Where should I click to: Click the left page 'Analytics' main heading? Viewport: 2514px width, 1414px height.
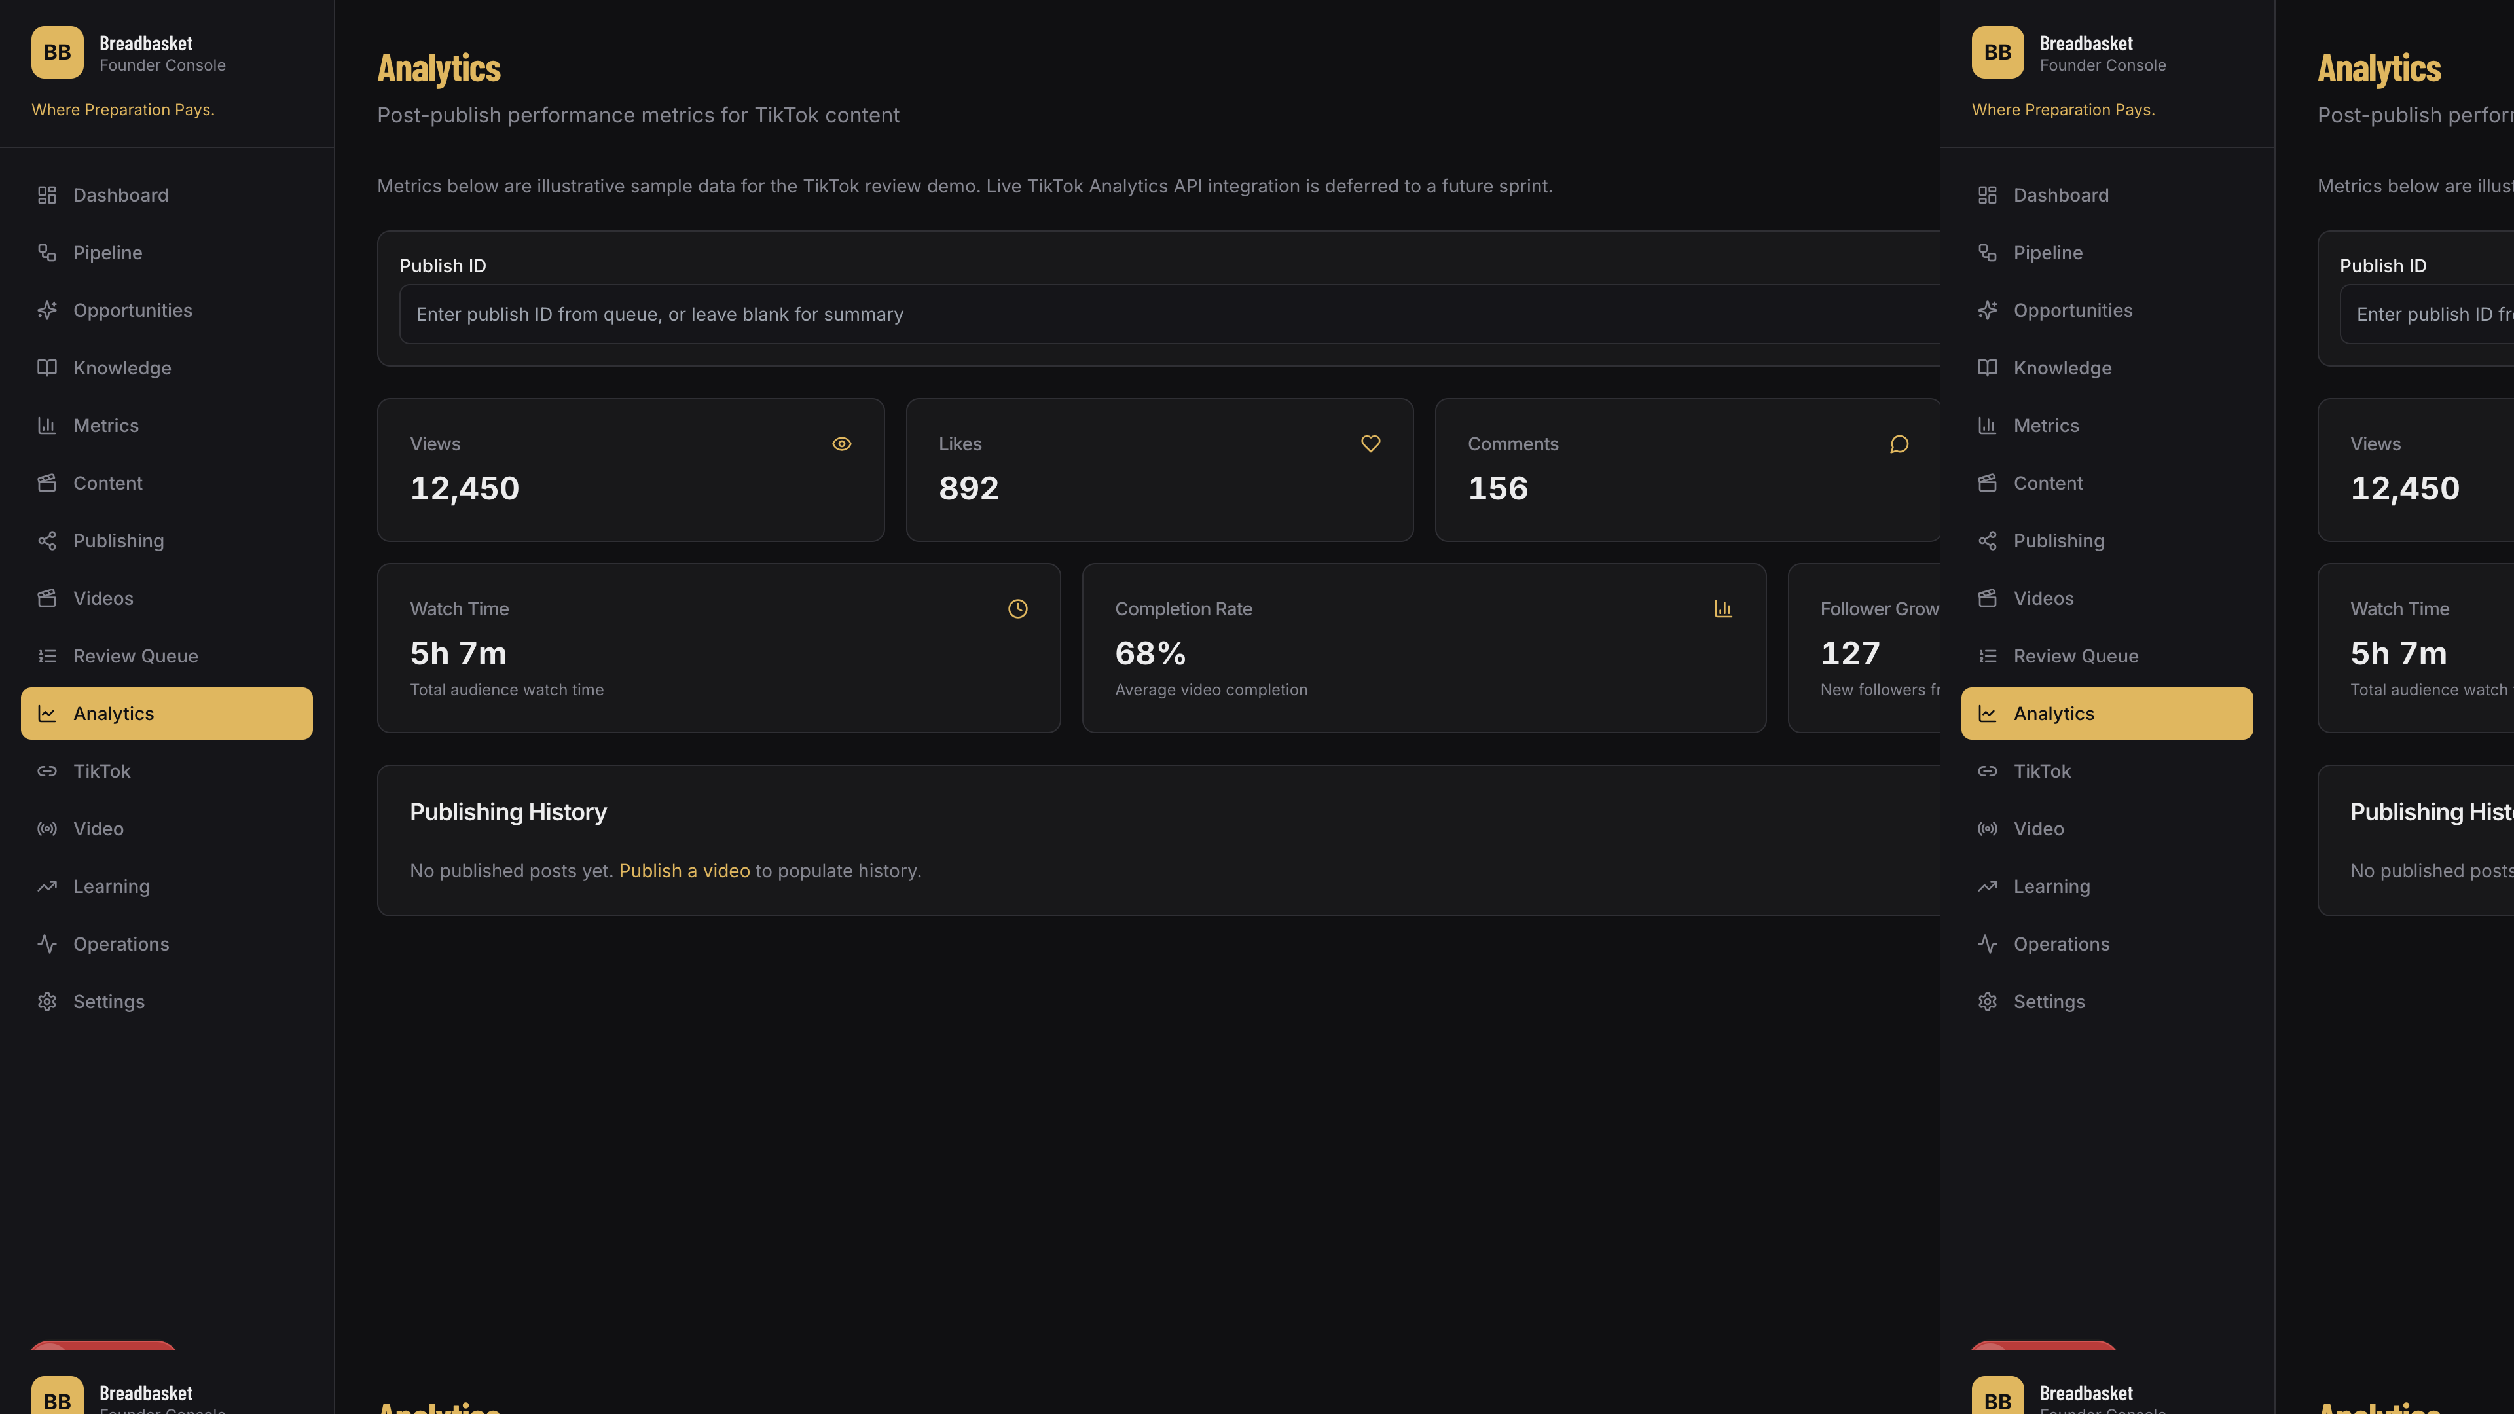pyautogui.click(x=439, y=68)
